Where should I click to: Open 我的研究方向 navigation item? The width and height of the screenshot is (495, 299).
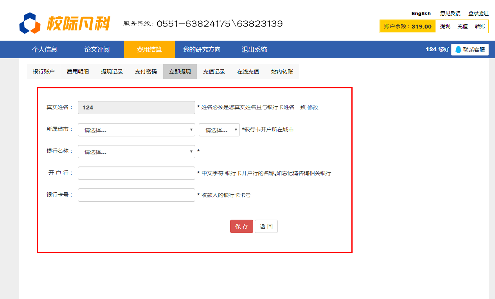click(x=202, y=50)
